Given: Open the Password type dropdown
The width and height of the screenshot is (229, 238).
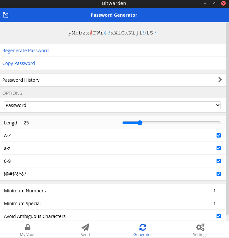Looking at the screenshot, I should coord(112,105).
